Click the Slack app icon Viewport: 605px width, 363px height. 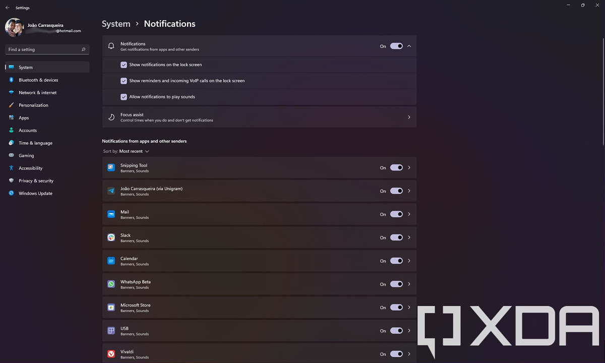[111, 237]
